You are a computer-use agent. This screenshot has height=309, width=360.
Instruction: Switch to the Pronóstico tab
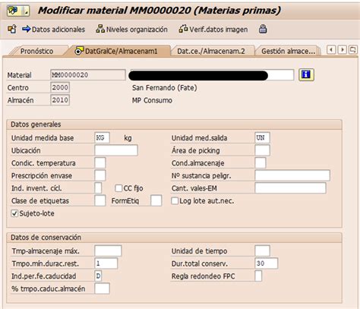[x=36, y=51]
